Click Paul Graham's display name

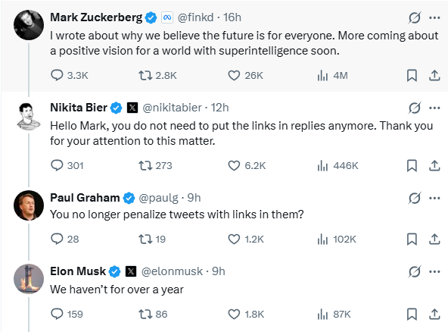pyautogui.click(x=85, y=198)
